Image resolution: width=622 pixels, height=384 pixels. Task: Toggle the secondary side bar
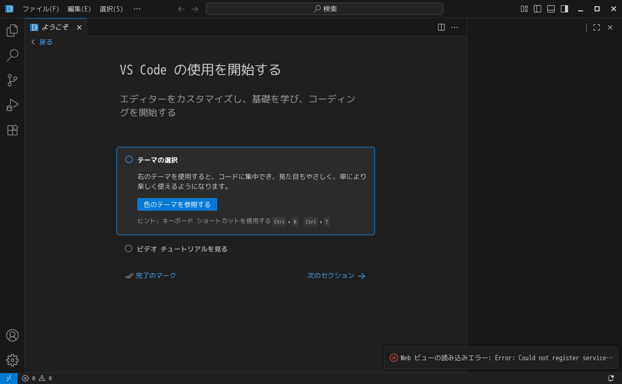pyautogui.click(x=564, y=9)
